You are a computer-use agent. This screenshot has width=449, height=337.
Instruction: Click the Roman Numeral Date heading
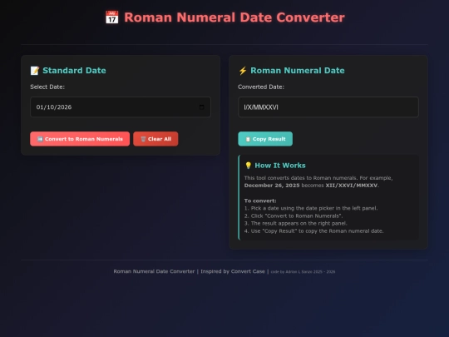(x=298, y=71)
